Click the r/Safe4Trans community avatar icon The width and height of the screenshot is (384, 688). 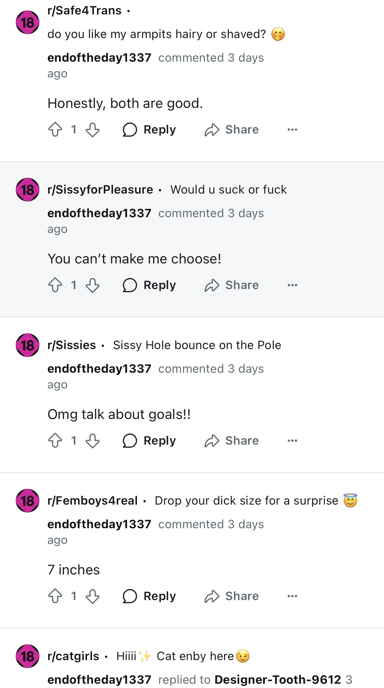click(28, 22)
